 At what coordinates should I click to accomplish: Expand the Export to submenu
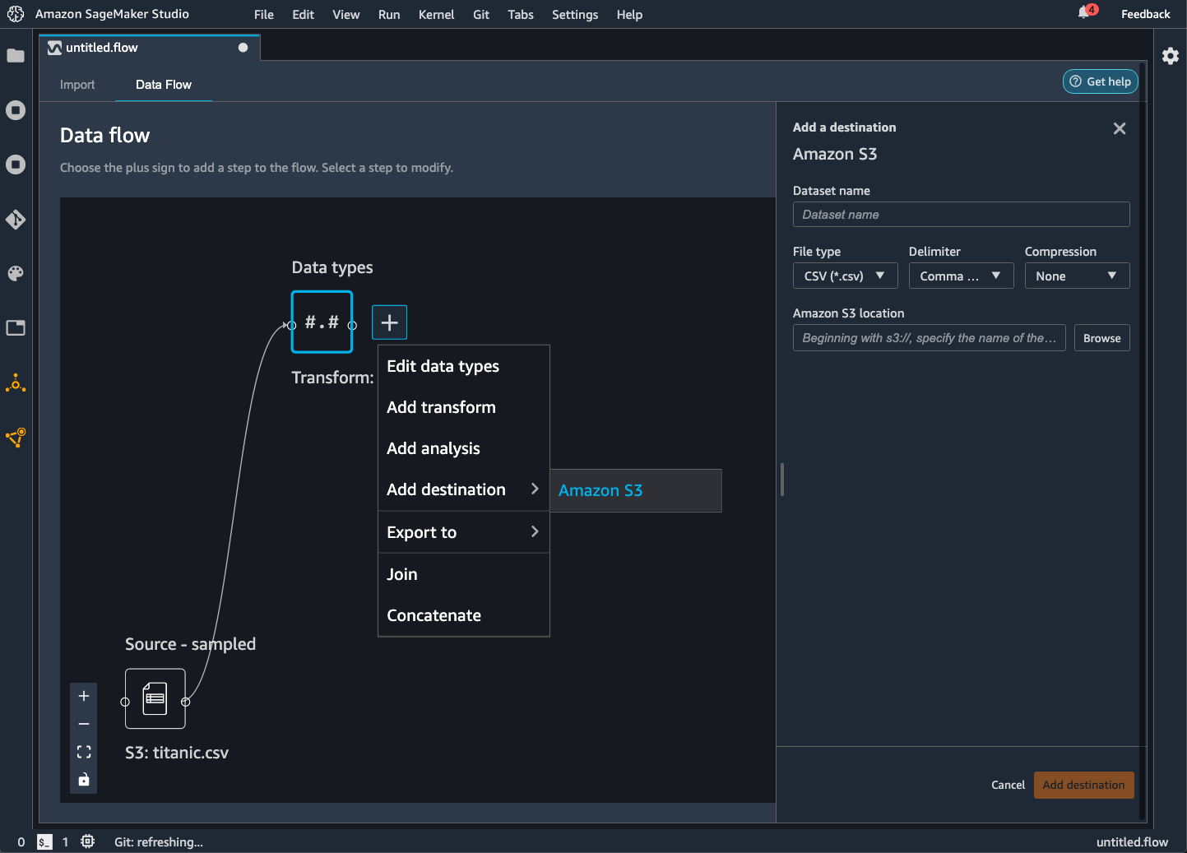coord(463,532)
